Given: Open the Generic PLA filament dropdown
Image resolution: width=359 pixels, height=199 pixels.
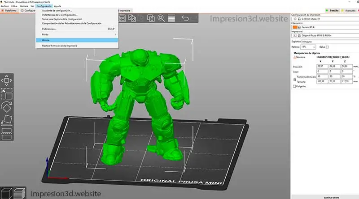Looking at the screenshot, I should tap(325, 27).
